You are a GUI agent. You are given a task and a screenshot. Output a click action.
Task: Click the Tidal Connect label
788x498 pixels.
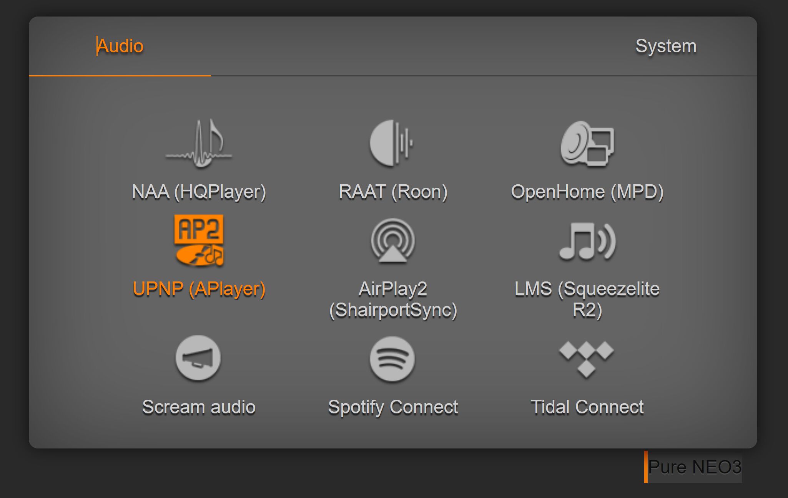(x=587, y=407)
